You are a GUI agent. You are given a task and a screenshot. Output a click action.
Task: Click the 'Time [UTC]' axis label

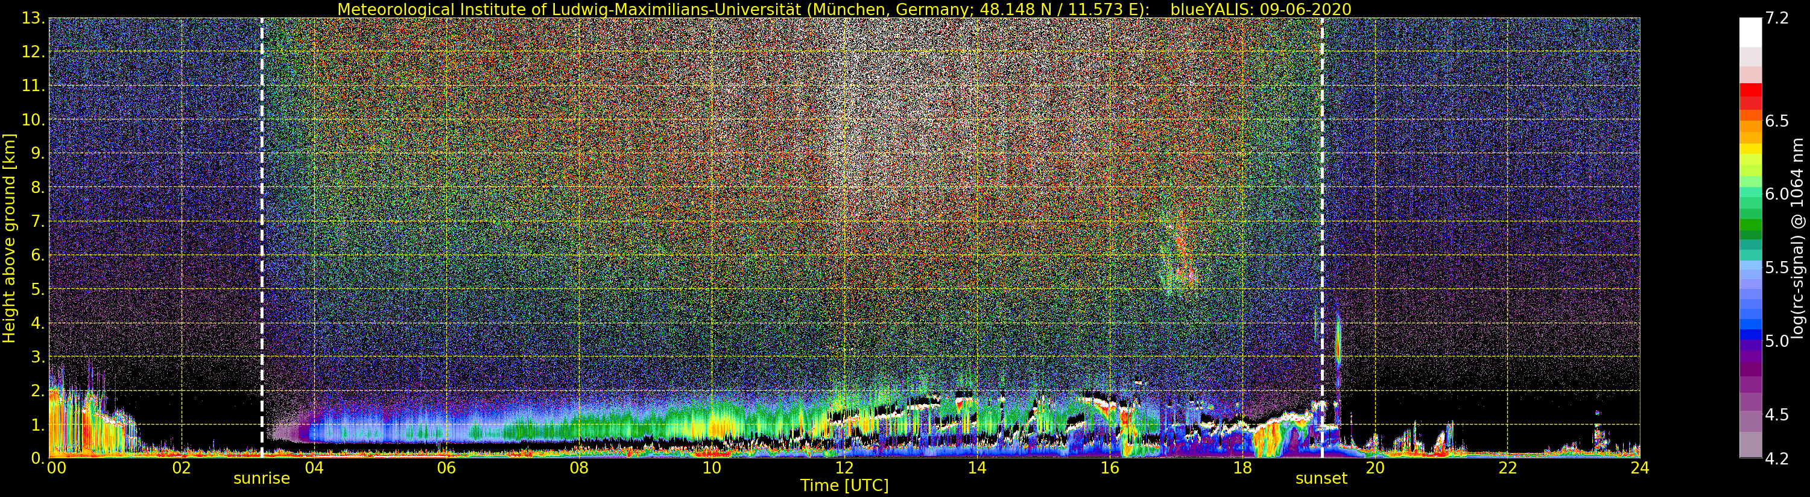(x=844, y=486)
